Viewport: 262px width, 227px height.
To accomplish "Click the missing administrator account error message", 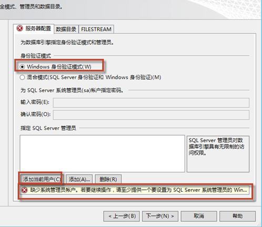I will 134,190.
